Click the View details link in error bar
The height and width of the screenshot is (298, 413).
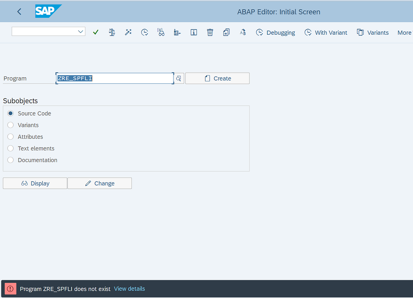(129, 289)
